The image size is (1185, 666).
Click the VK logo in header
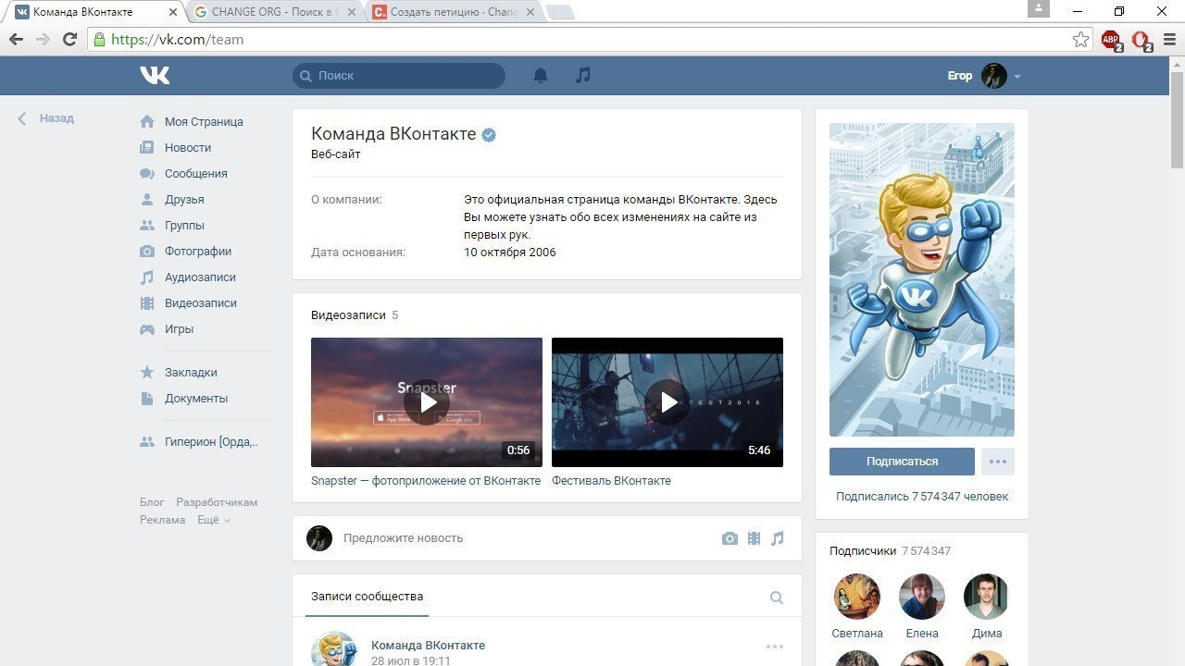155,76
